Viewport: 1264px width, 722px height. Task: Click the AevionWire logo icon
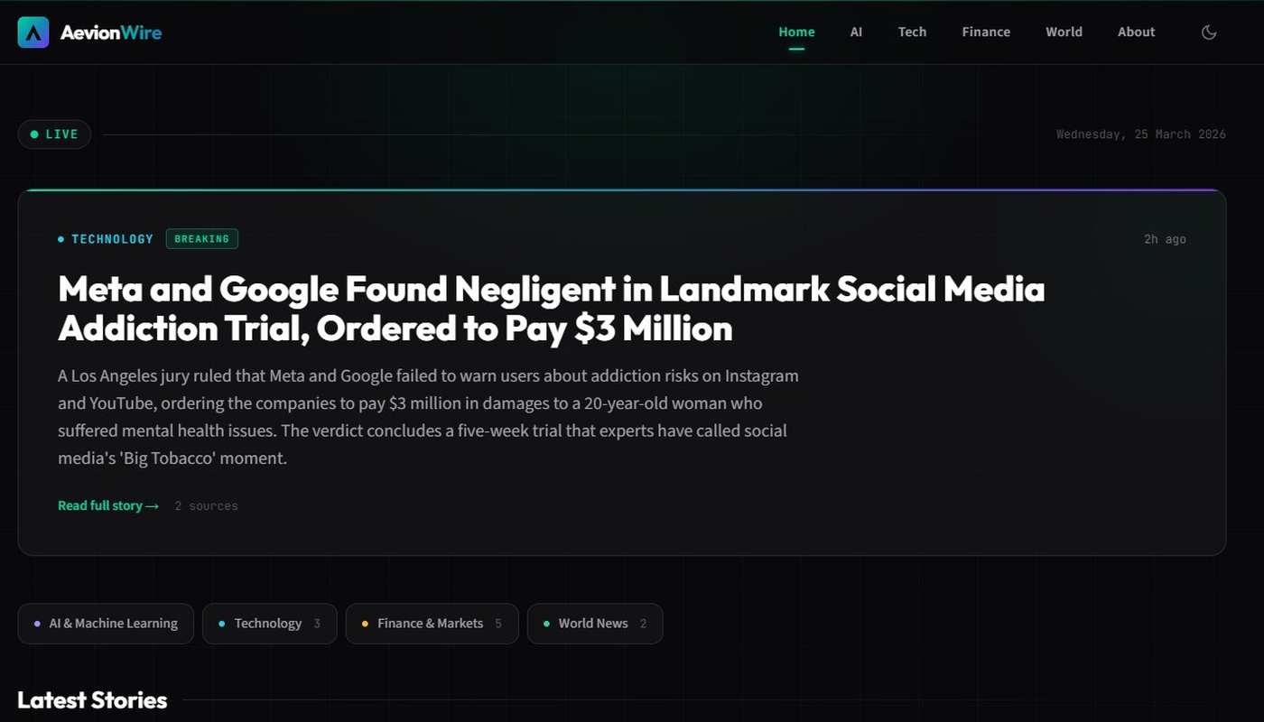33,32
